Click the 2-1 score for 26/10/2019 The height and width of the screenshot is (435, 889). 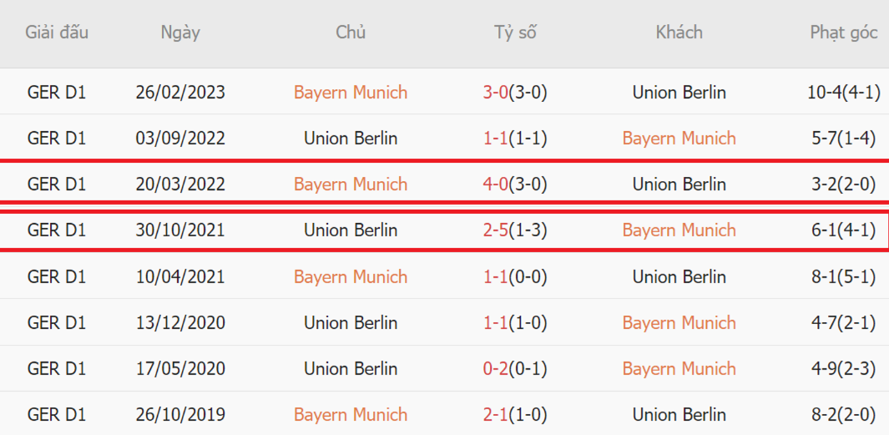[496, 415]
